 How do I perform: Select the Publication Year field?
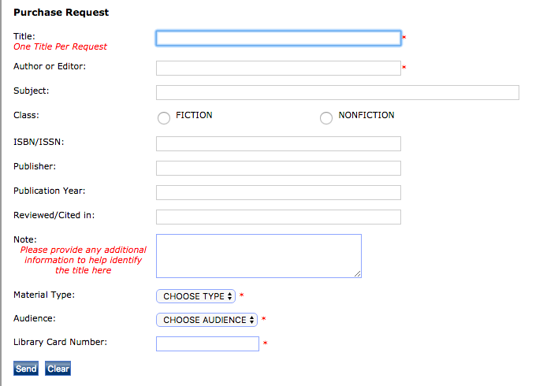point(278,192)
